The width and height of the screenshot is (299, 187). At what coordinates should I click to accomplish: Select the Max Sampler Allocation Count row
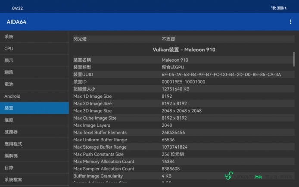(x=184, y=169)
